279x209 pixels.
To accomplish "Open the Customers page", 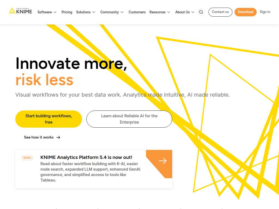I will [x=137, y=12].
